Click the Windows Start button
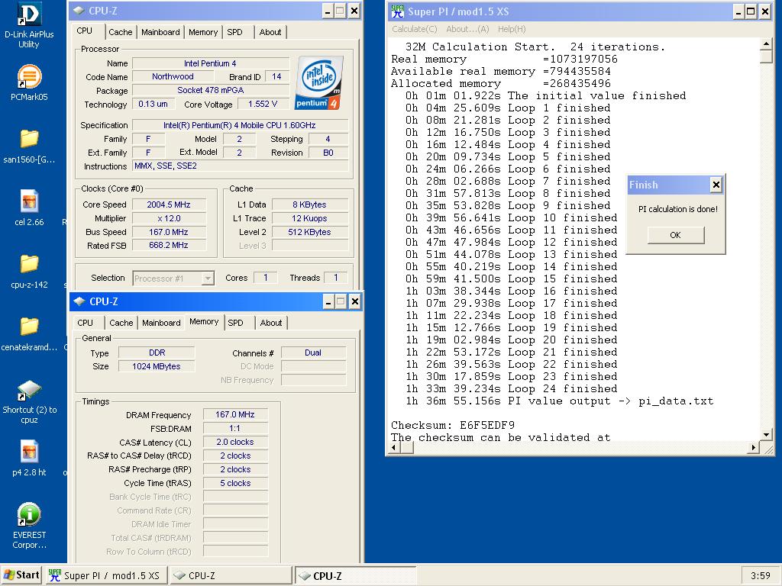 (x=21, y=575)
